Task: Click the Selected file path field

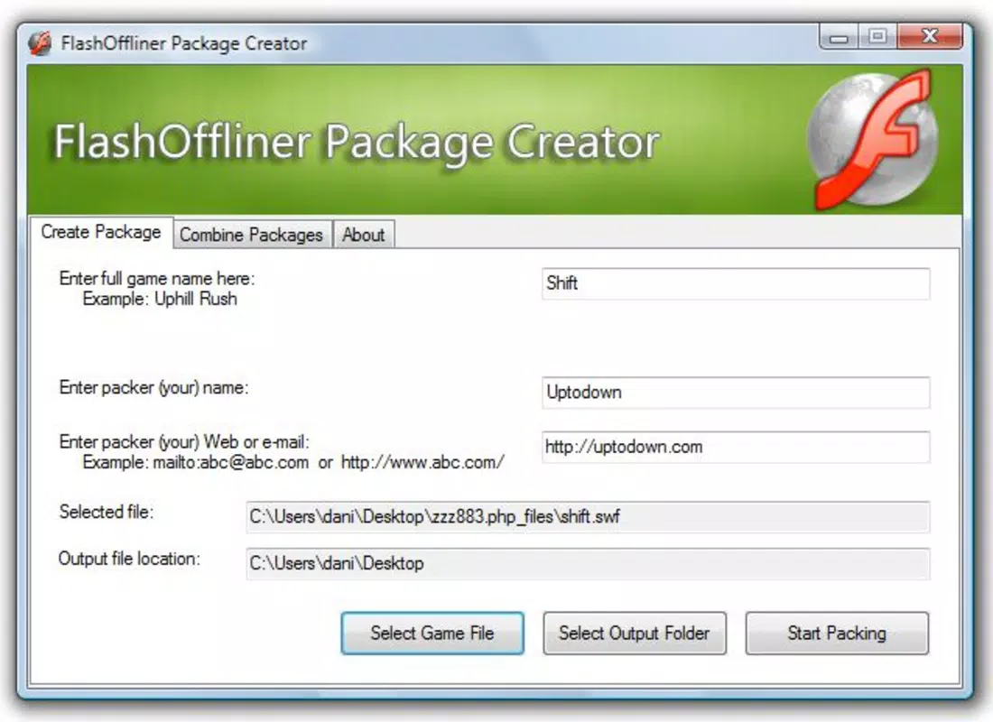Action: coord(588,517)
